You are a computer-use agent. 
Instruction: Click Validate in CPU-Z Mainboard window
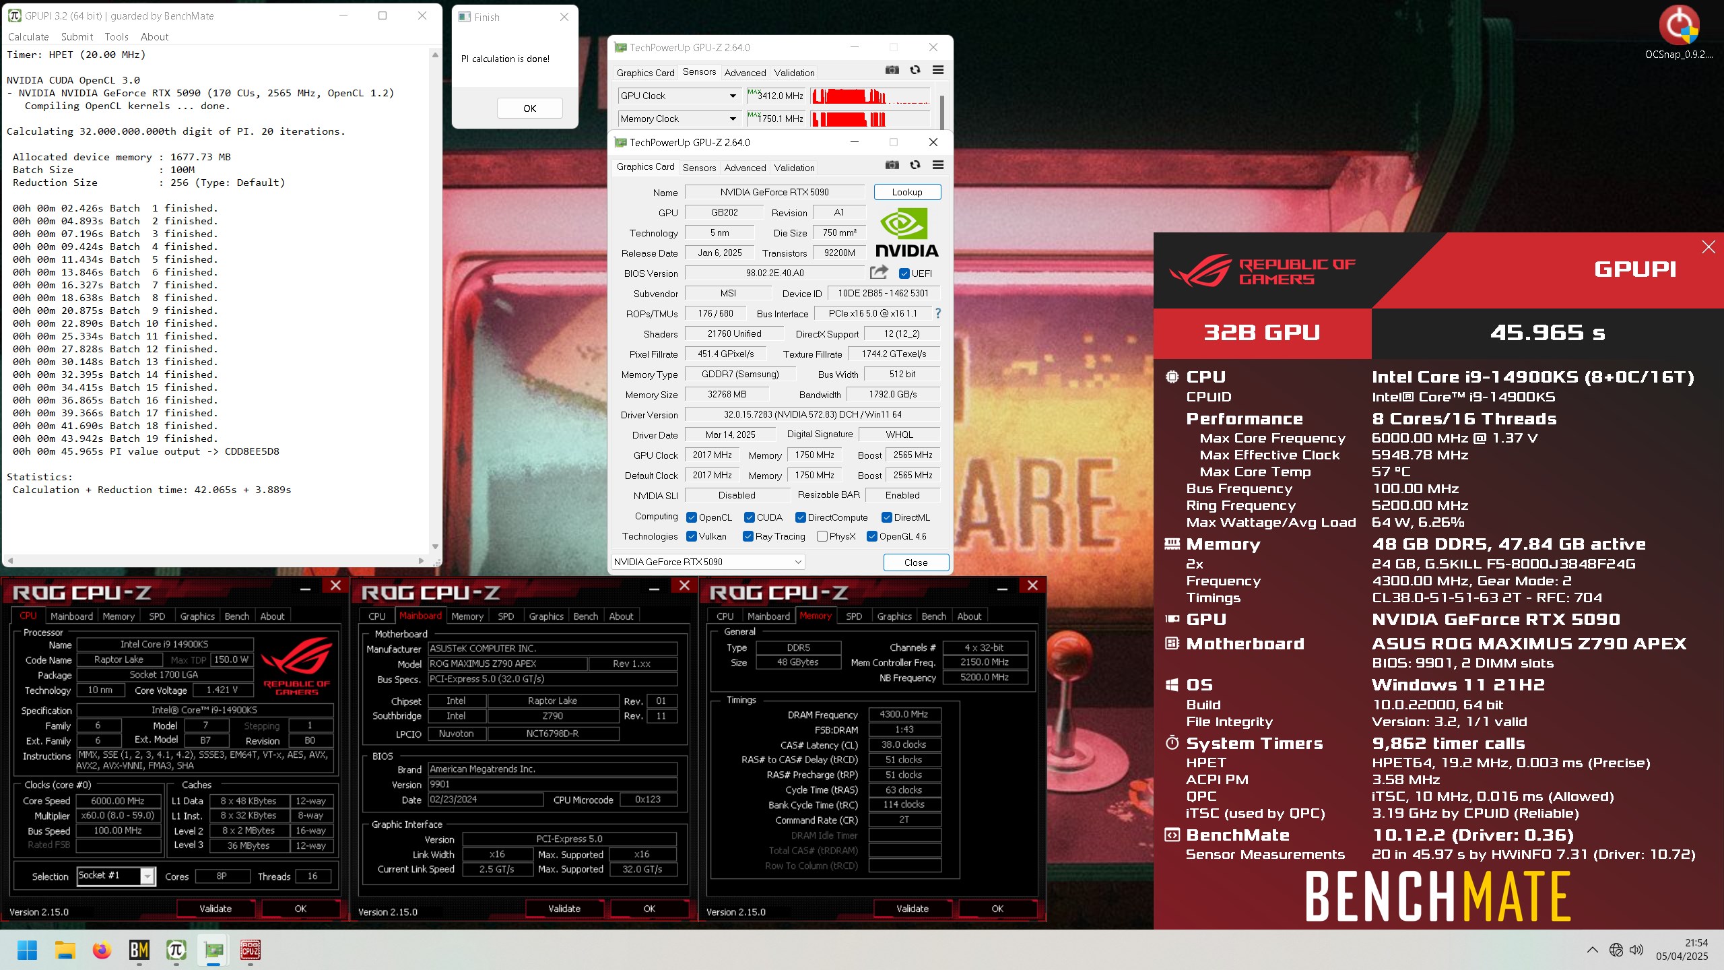[x=564, y=909]
